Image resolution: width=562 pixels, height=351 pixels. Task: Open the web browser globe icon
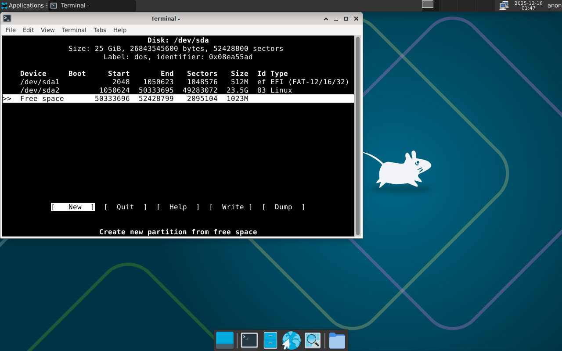click(291, 340)
